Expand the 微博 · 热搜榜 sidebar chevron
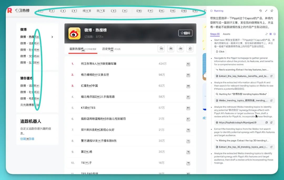The image size is (284, 180). click(52, 37)
